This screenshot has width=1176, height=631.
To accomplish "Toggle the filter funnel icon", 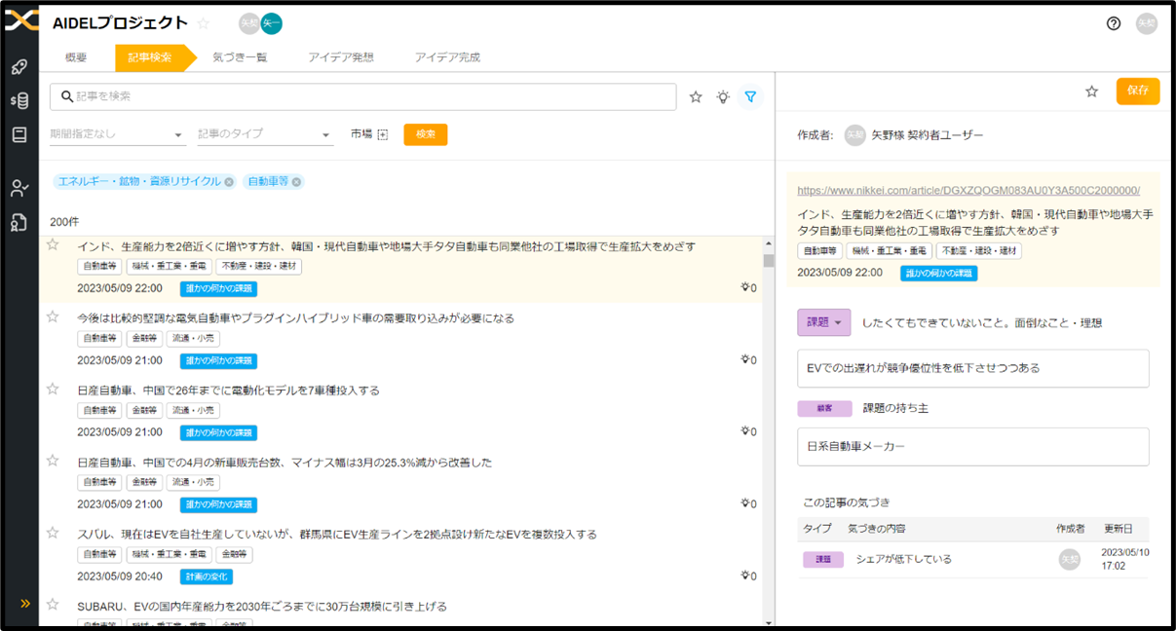I will pyautogui.click(x=750, y=96).
